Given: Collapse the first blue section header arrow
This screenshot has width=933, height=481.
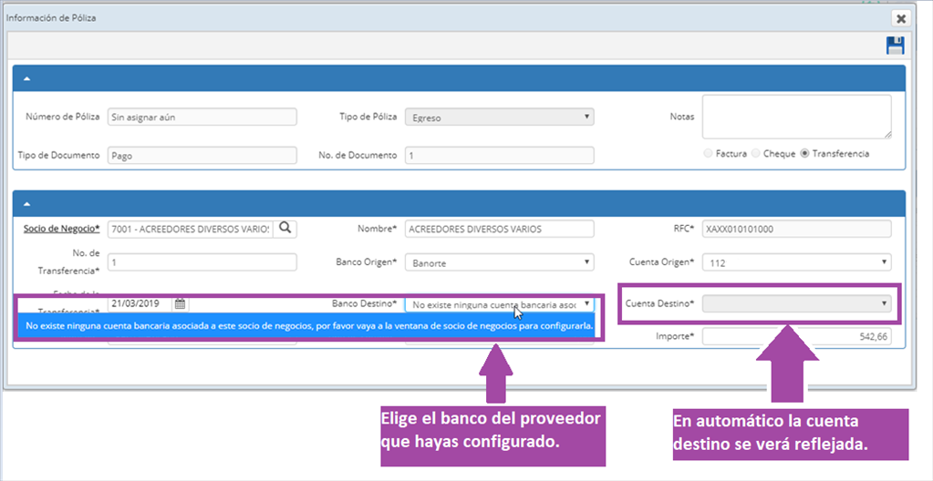Looking at the screenshot, I should click(26, 78).
